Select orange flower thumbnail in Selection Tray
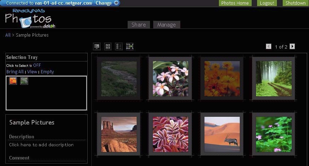This screenshot has height=166, width=309. tap(13, 81)
